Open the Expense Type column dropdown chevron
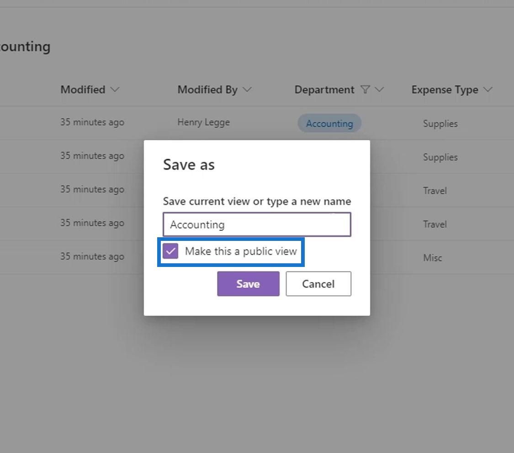514x453 pixels. pos(488,90)
